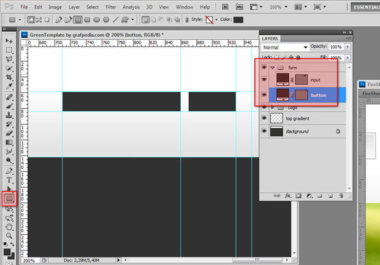The height and width of the screenshot is (265, 380).
Task: Open the Style picker dropdown
Action: (216, 20)
